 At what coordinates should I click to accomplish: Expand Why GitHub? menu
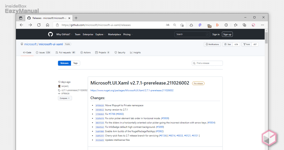pyautogui.click(x=64, y=34)
